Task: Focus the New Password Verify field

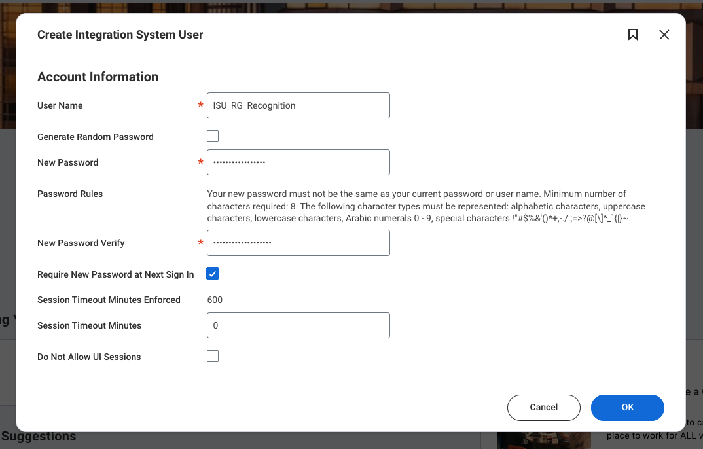Action: 298,243
